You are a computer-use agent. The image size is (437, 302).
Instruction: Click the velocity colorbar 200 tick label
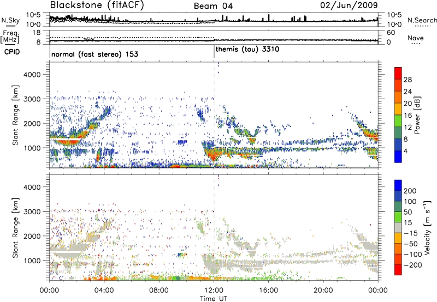(x=410, y=191)
